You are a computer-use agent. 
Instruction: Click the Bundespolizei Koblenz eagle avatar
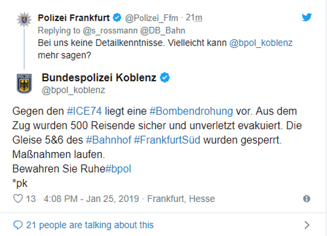point(24,83)
